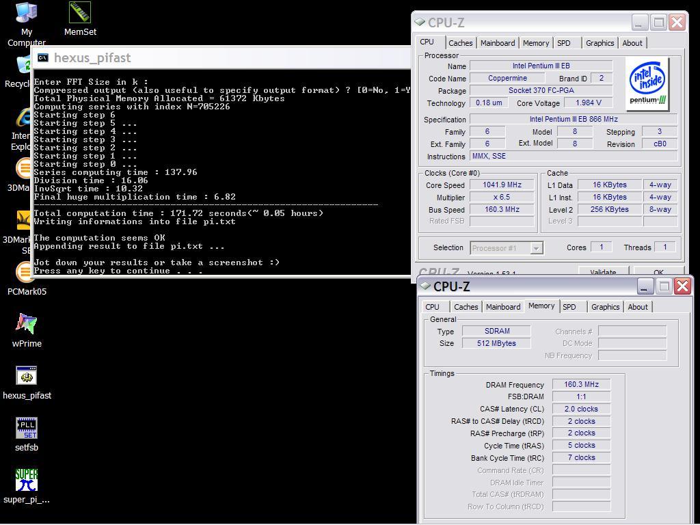Screen dimensions: 700x525
Task: Minimize the lower CPU-Z window
Action: click(x=645, y=286)
